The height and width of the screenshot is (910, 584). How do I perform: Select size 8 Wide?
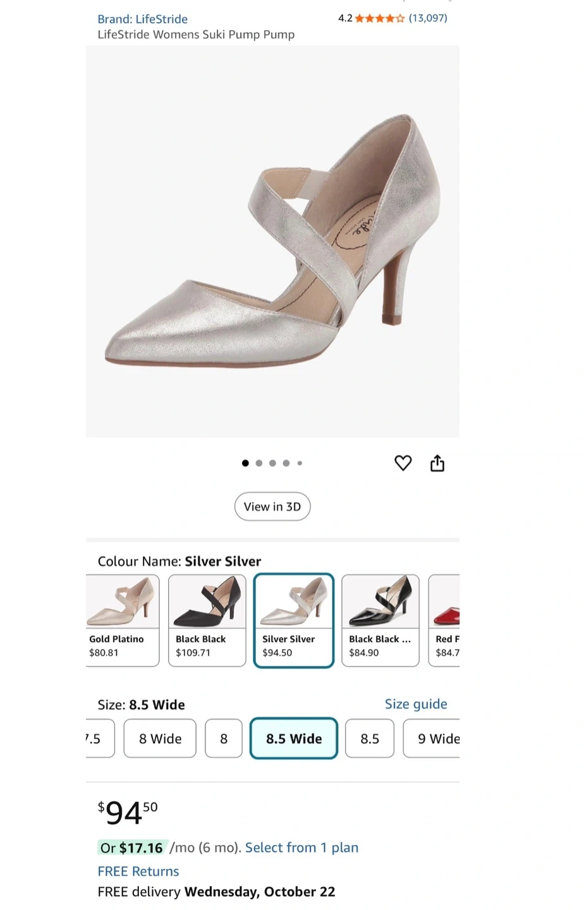[x=160, y=739]
